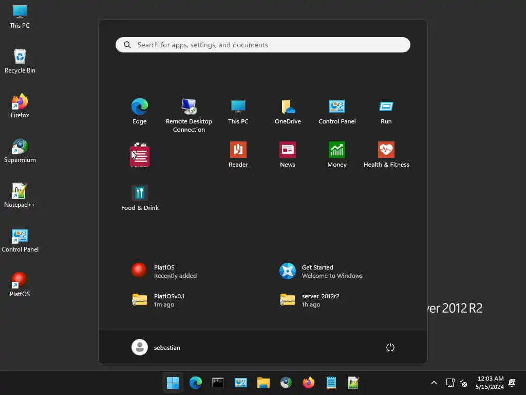
Task: Open the Reader app tile
Action: pyautogui.click(x=238, y=154)
